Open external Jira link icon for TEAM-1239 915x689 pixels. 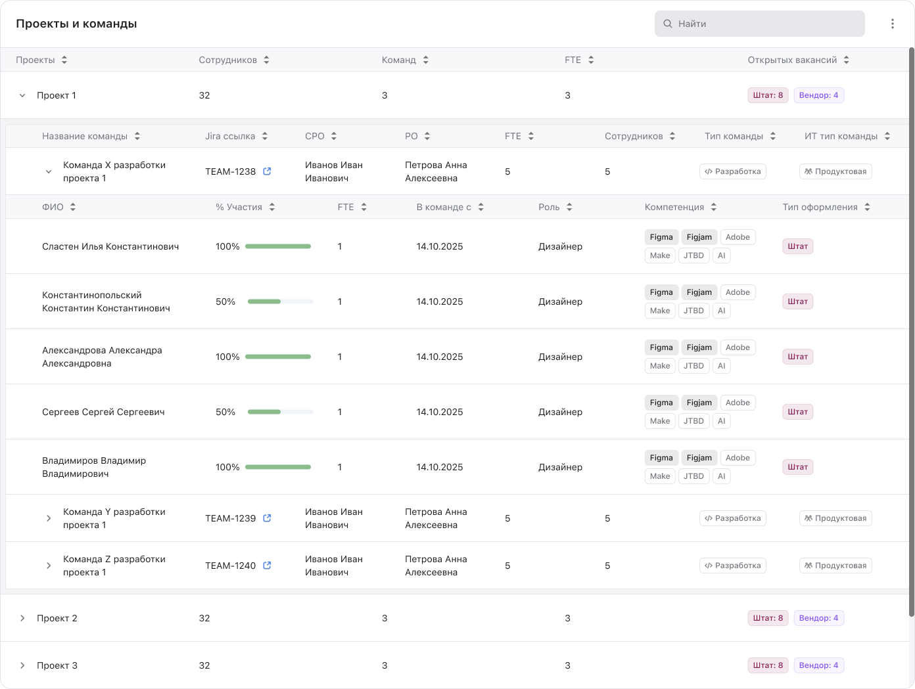coord(267,518)
